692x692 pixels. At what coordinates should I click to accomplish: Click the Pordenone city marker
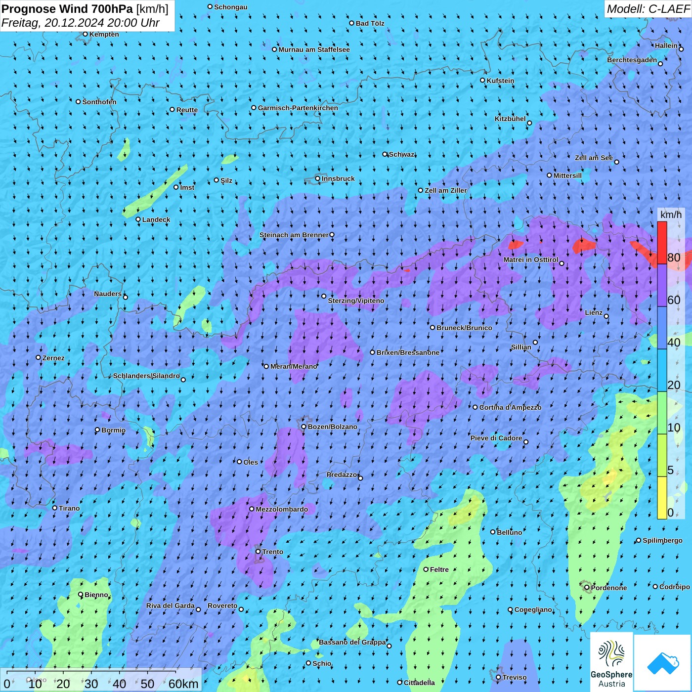[x=587, y=588]
